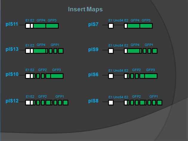The width and height of the screenshot is (188, 141).
Task: Select the long green GFP4 block in pIS13
Action: pos(39,51)
